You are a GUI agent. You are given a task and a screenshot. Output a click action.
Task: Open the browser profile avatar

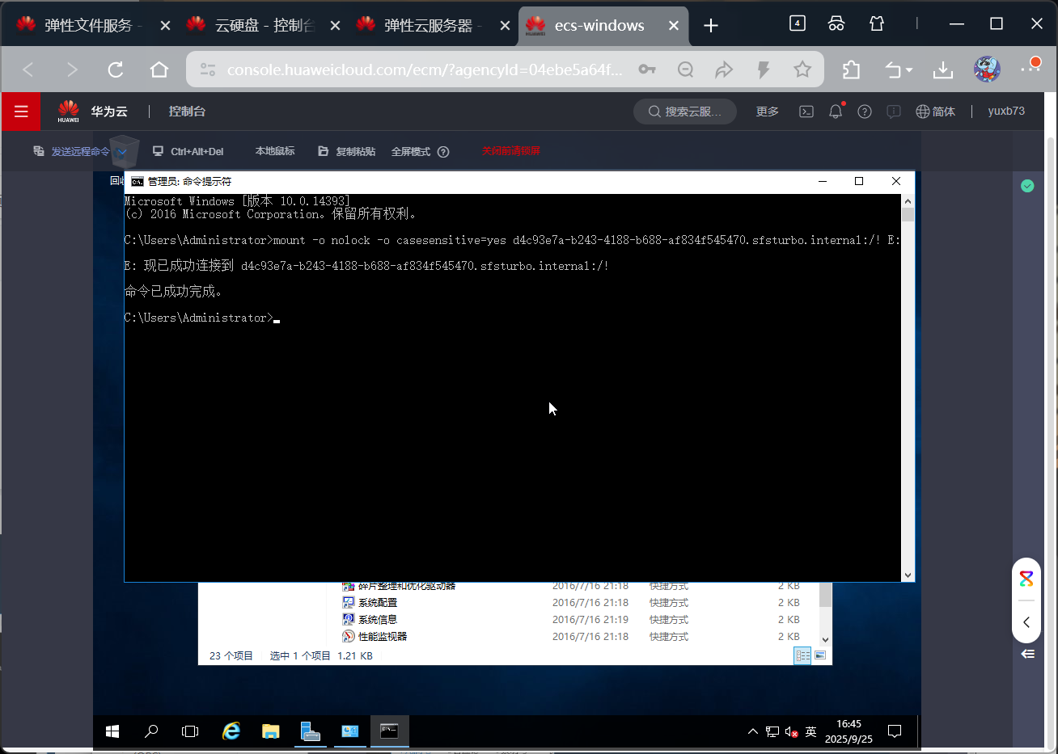(987, 70)
